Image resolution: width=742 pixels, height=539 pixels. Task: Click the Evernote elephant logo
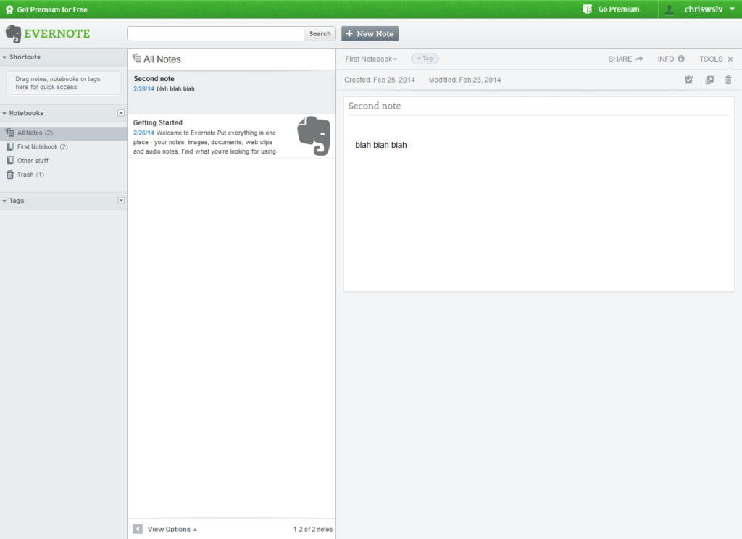[13, 33]
